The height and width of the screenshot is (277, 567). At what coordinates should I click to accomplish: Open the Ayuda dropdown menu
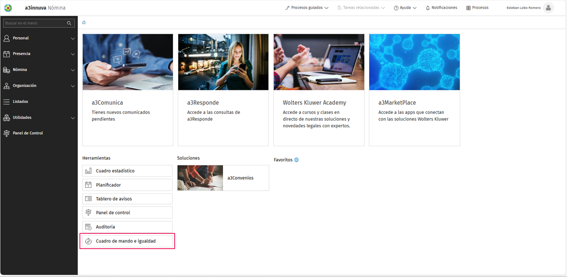click(405, 8)
